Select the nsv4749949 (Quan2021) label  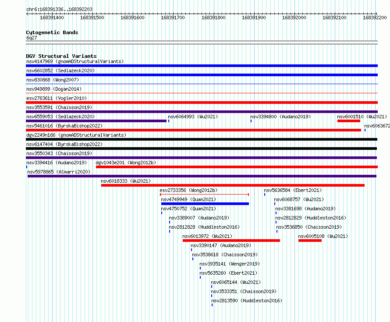click(188, 199)
